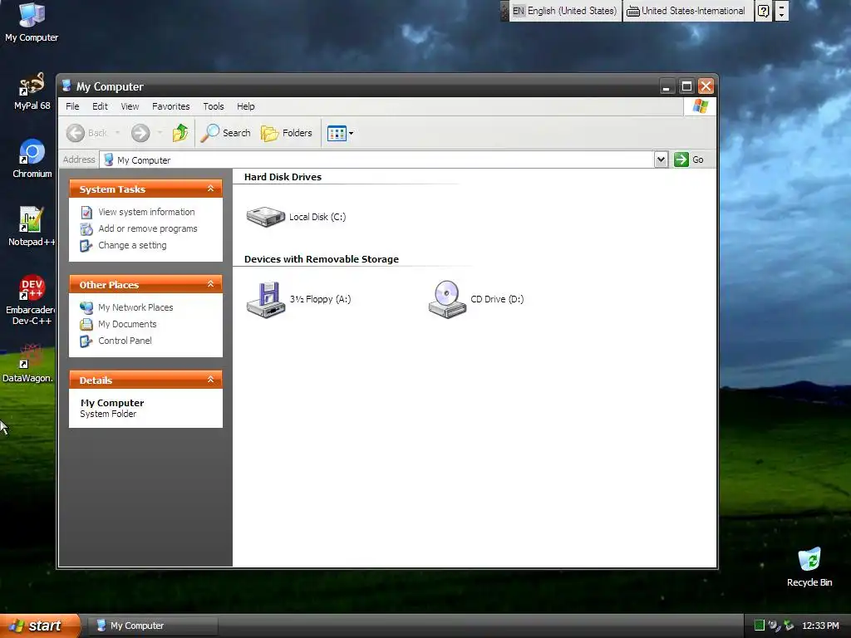Viewport: 851px width, 638px height.
Task: Click United States-International keyboard layout button
Action: (x=686, y=11)
